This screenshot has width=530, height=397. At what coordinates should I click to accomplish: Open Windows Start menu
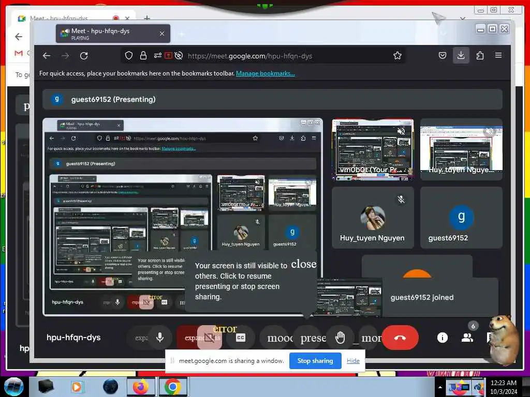click(13, 387)
